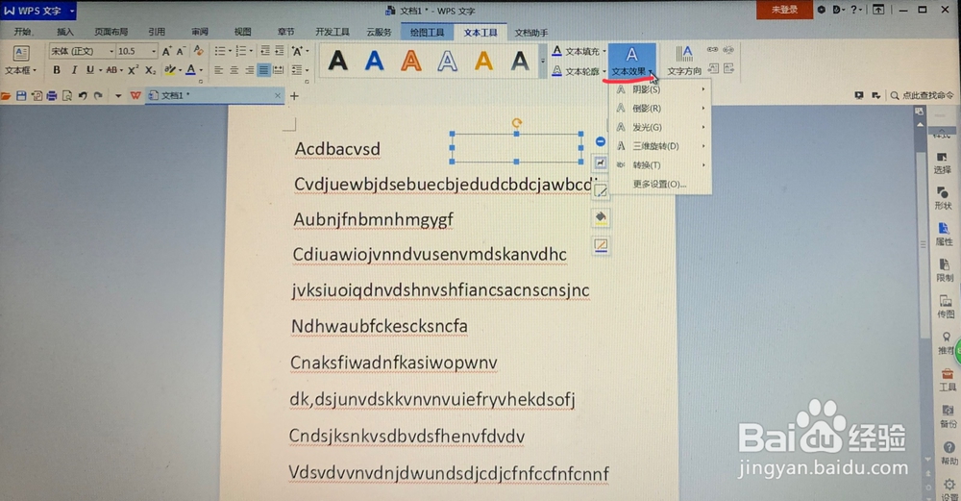
Task: Choose the blue WordArt style A
Action: 375,61
